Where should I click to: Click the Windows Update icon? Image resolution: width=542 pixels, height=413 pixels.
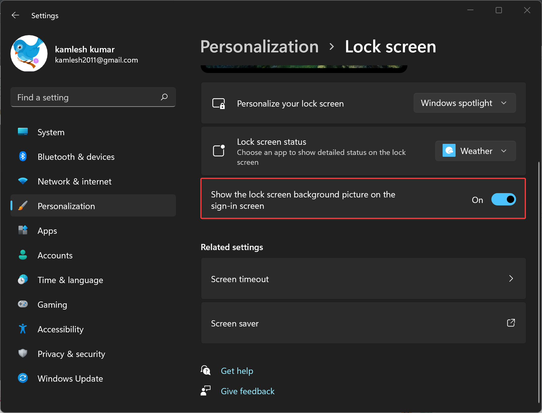point(23,378)
